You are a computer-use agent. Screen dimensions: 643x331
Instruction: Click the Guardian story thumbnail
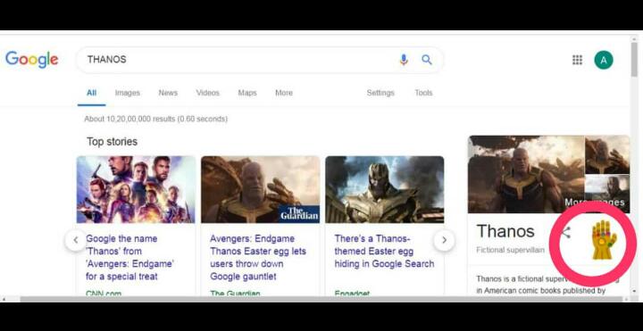(261, 189)
